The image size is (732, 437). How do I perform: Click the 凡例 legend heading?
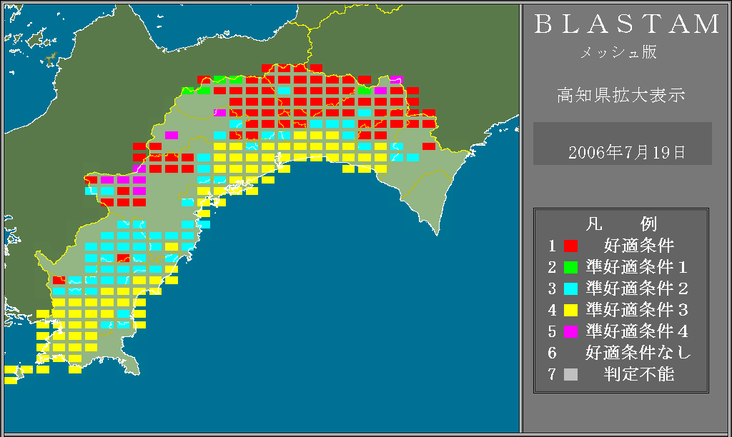pyautogui.click(x=621, y=224)
